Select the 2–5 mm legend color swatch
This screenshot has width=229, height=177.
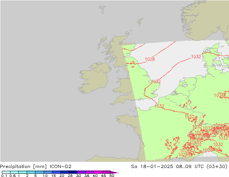coord(31,172)
